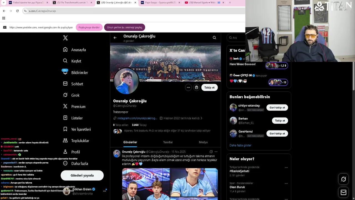The height and width of the screenshot is (200, 355).
Task: Follow back sirkiye vatandaşı Geri takip et
Action: 277,107
